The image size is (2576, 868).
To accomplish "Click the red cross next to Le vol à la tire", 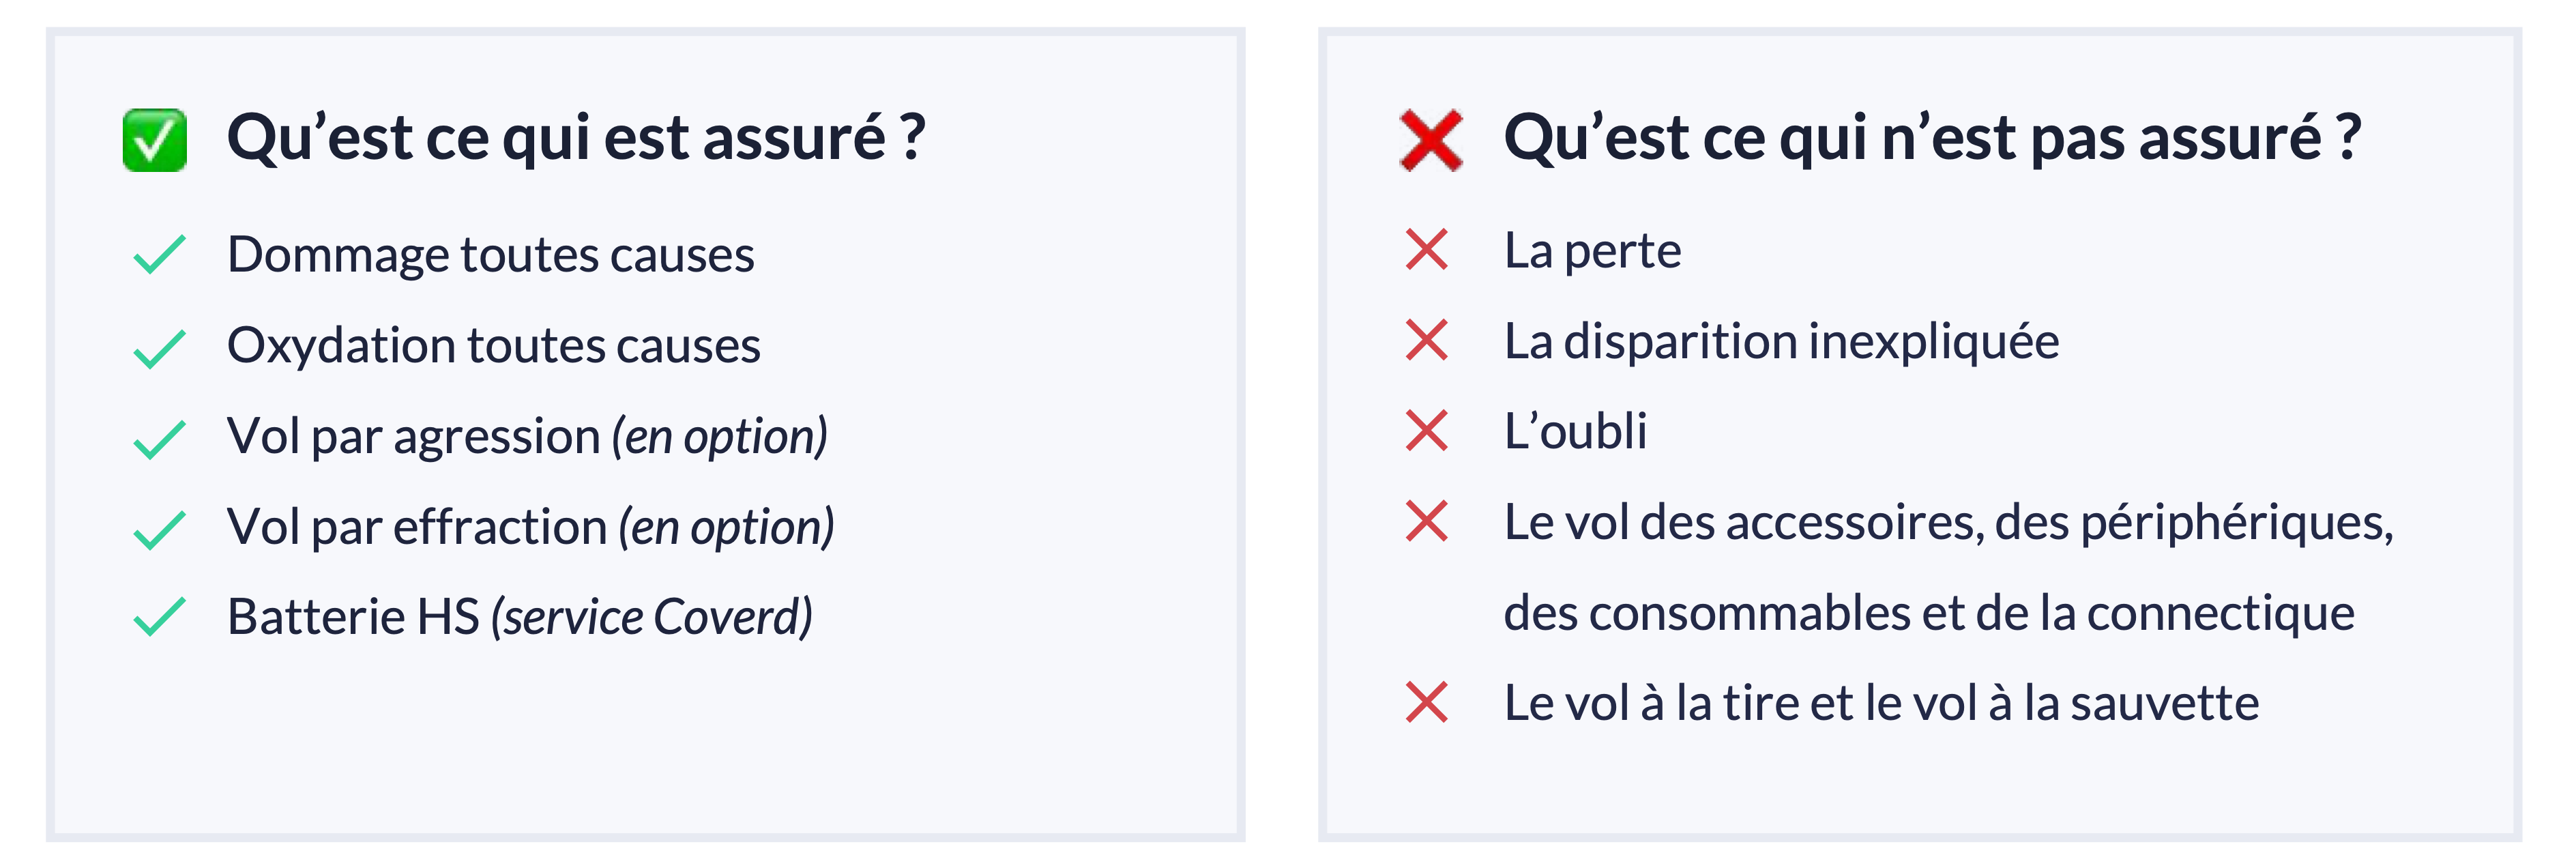I will click(x=1427, y=702).
